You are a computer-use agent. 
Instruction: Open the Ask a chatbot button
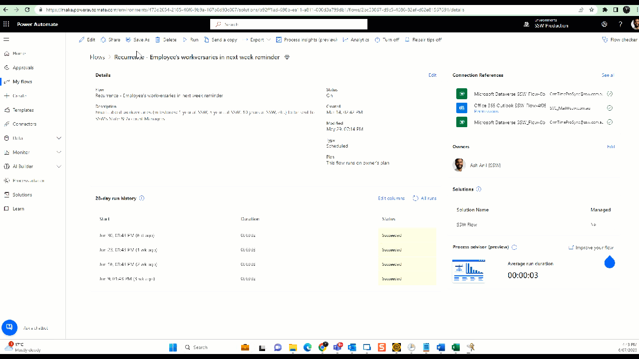click(x=9, y=328)
